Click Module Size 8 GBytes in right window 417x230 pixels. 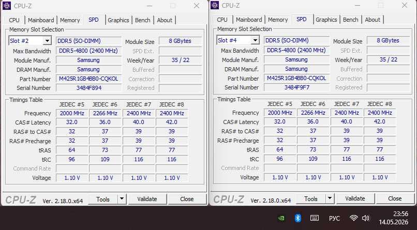(388, 40)
